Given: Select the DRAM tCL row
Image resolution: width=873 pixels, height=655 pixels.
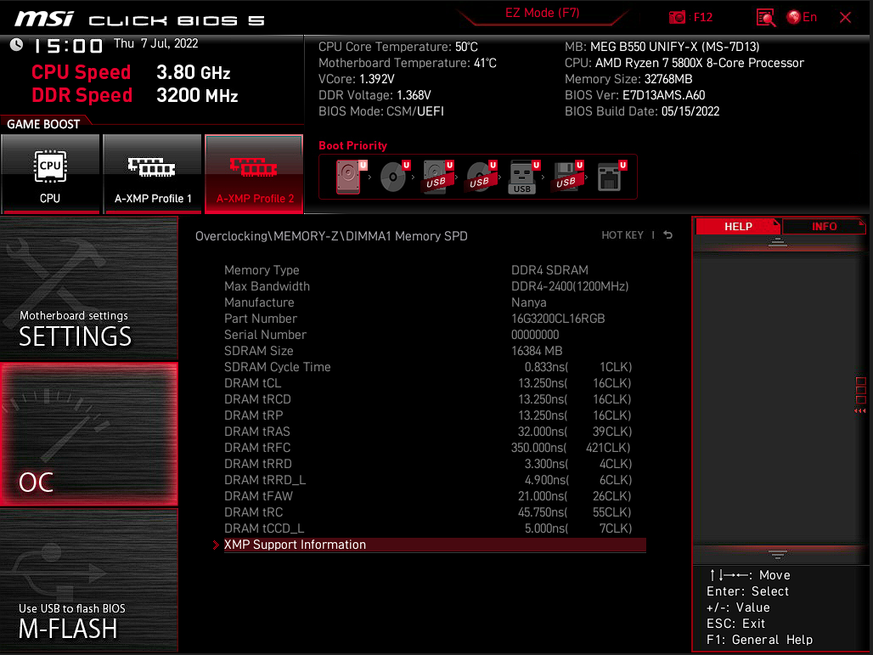Looking at the screenshot, I should (x=435, y=383).
